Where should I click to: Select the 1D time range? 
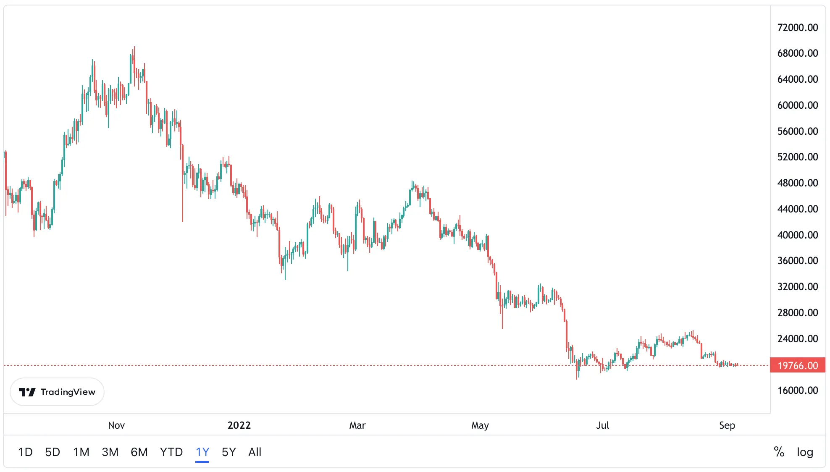click(25, 452)
